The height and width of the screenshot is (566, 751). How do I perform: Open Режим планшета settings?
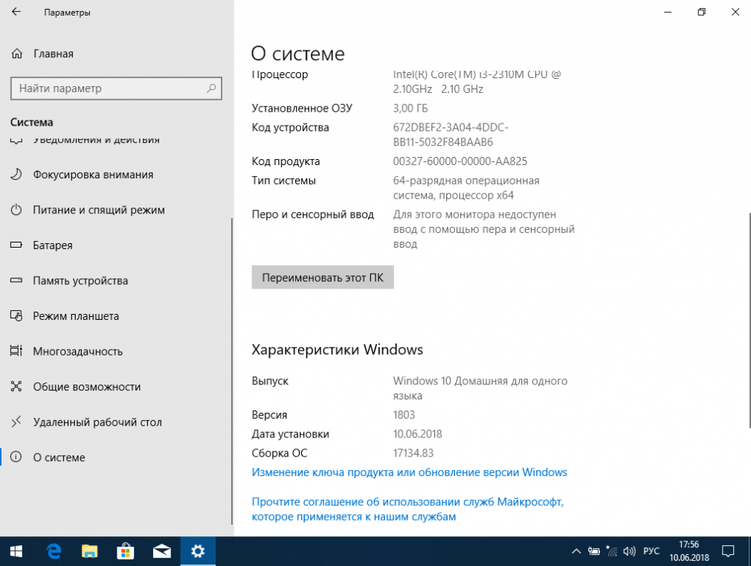76,316
